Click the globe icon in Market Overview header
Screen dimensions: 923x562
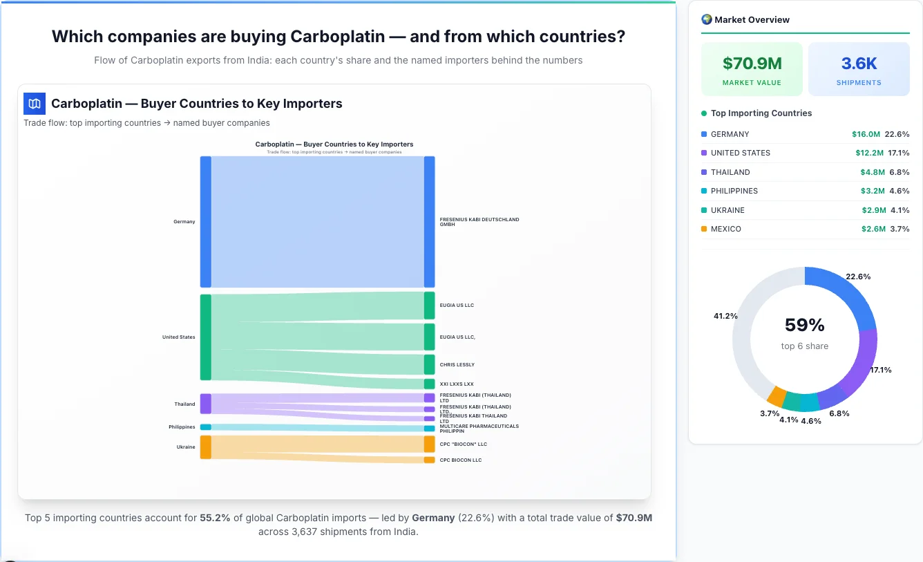click(706, 19)
